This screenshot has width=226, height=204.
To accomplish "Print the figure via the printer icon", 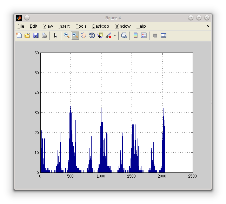I will click(x=44, y=35).
